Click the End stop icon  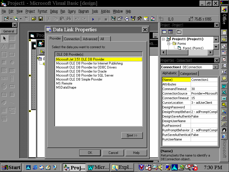pyautogui.click(x=106, y=19)
